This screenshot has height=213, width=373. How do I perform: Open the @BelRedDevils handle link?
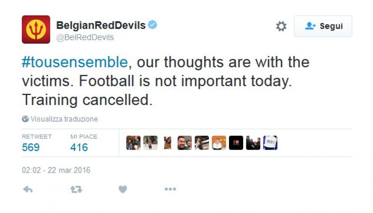(x=85, y=37)
